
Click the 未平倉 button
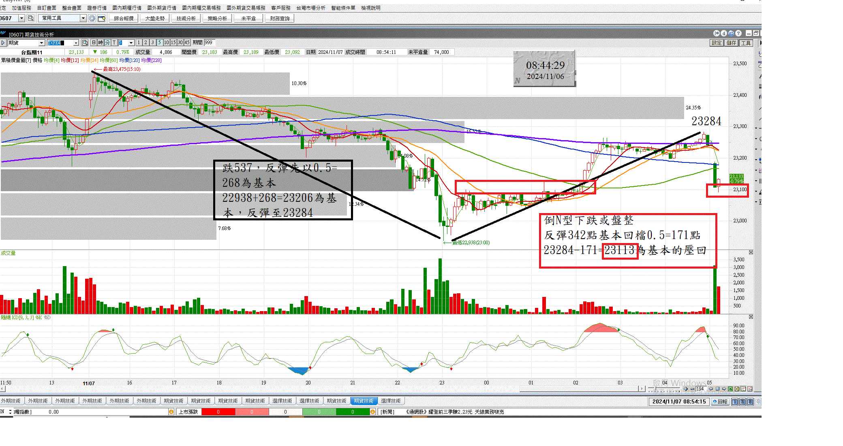(248, 18)
